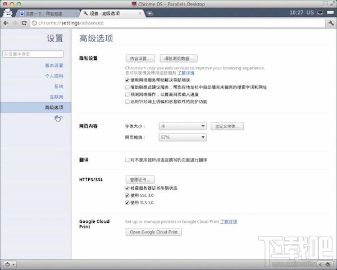
Task: Click the 管理证书 button
Action: (140, 180)
